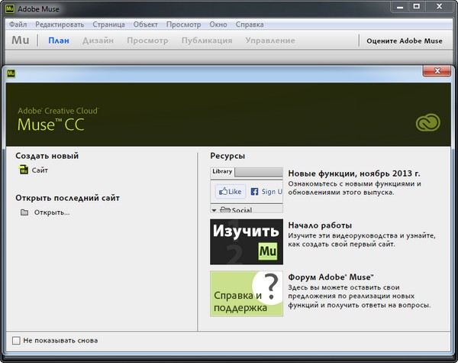Click the new site icon next to Сайт
This screenshot has height=363, width=458.
[24, 170]
